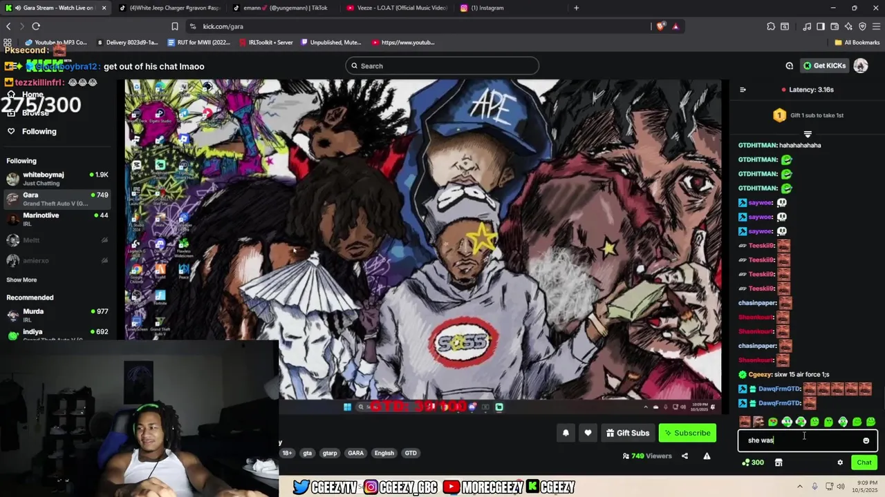Show hidden system tray icons chevron
Image resolution: width=885 pixels, height=497 pixels.
800,487
